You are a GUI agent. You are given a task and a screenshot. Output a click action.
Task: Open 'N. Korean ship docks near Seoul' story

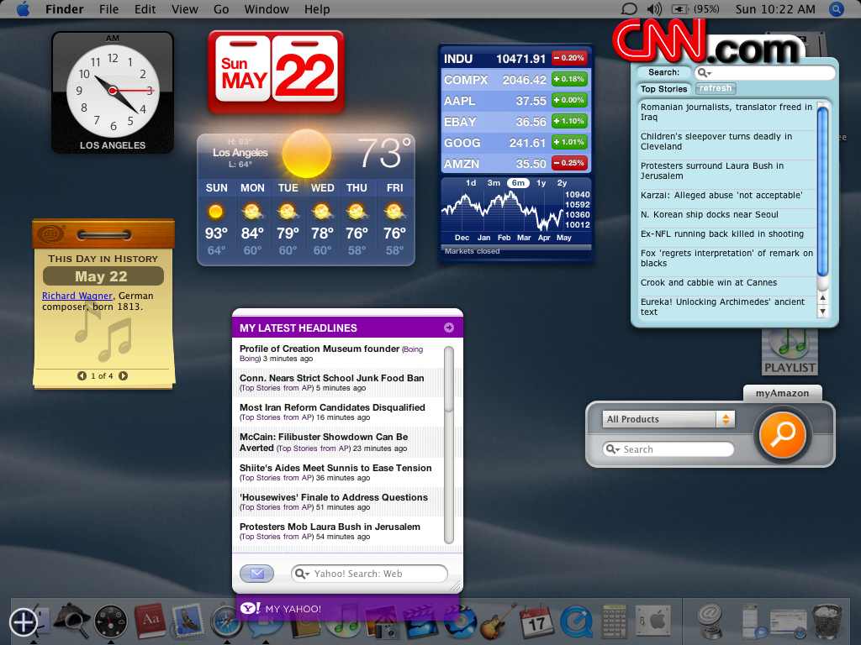[709, 214]
